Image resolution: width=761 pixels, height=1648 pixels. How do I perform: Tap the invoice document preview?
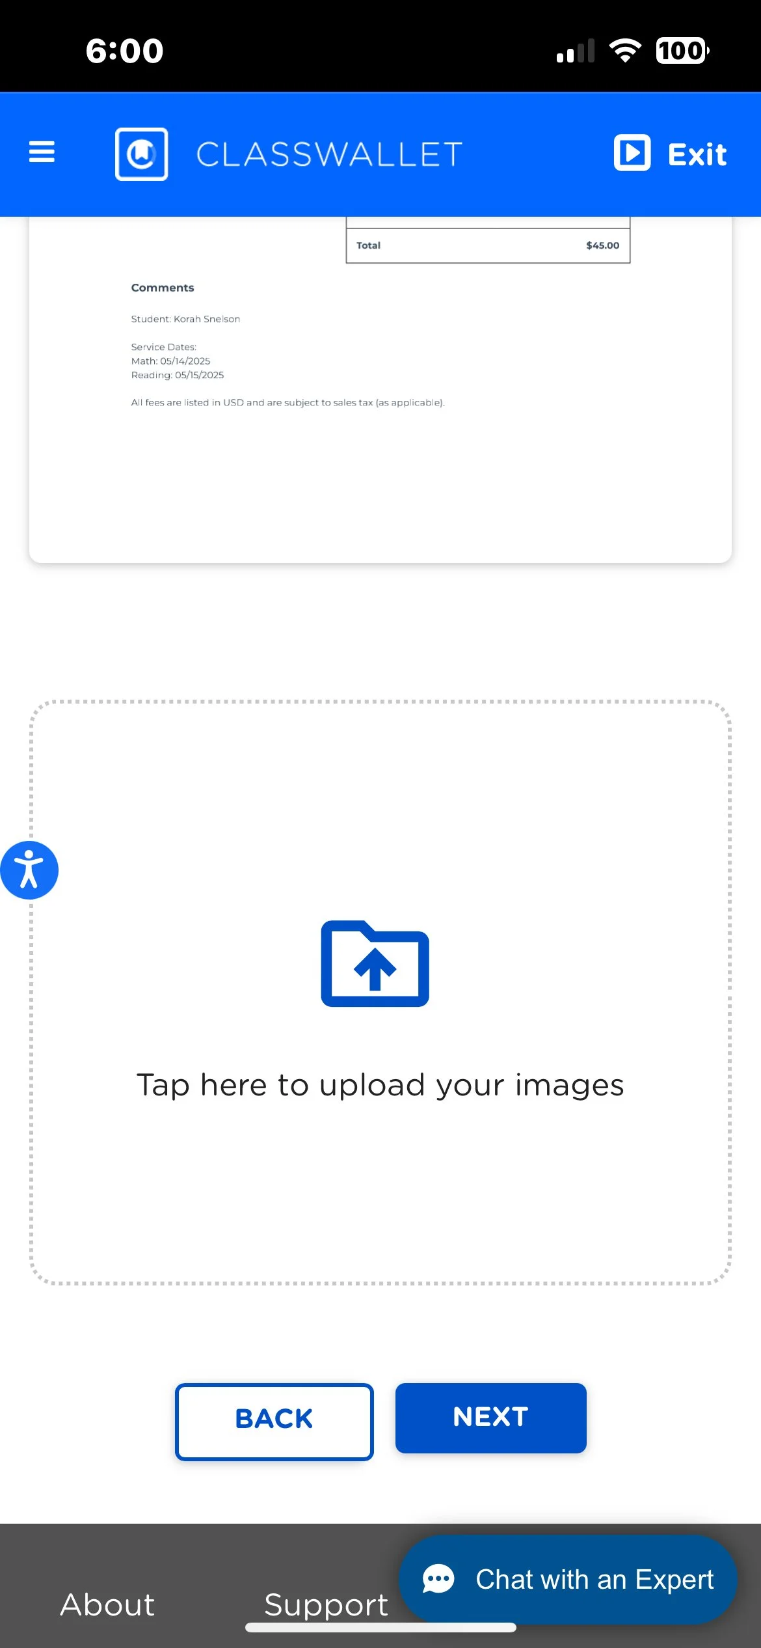click(380, 389)
